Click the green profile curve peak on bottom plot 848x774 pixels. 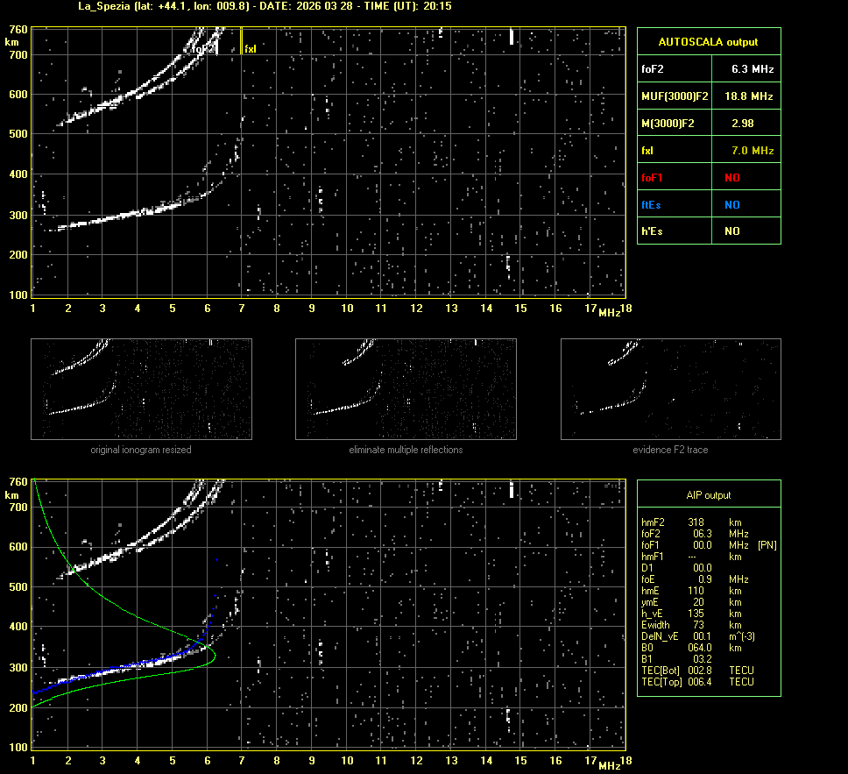click(216, 657)
